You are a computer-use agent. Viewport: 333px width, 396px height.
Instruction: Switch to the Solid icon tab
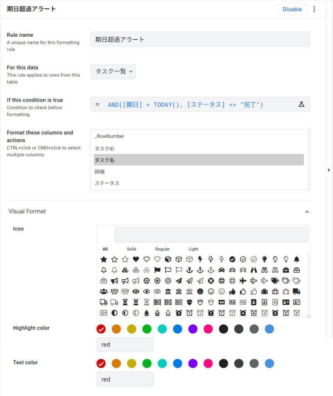[131, 249]
